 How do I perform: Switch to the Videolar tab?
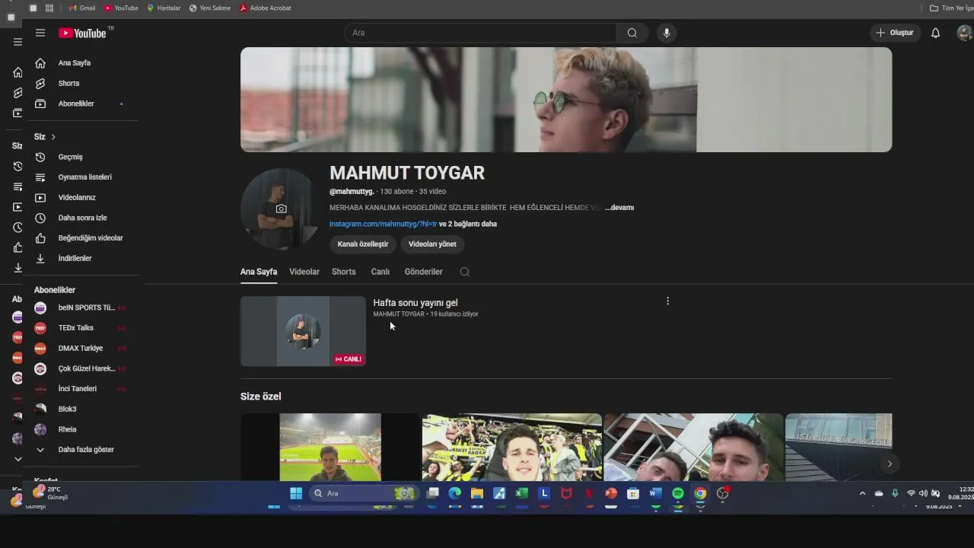[x=304, y=272]
